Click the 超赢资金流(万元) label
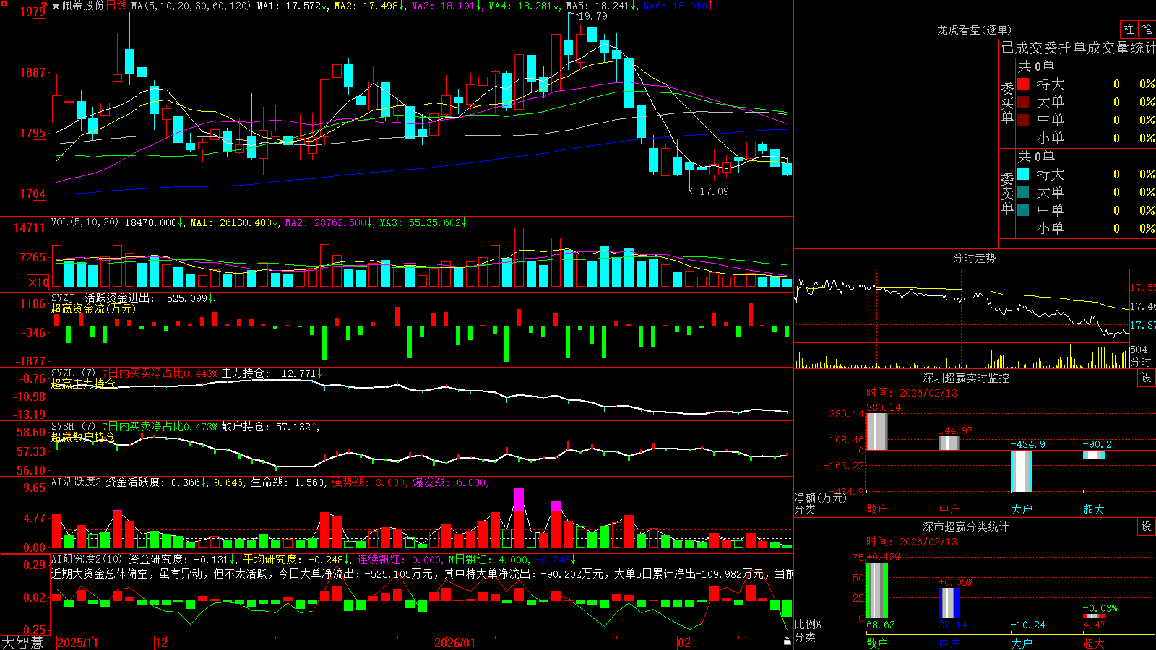The width and height of the screenshot is (1156, 650). click(93, 309)
